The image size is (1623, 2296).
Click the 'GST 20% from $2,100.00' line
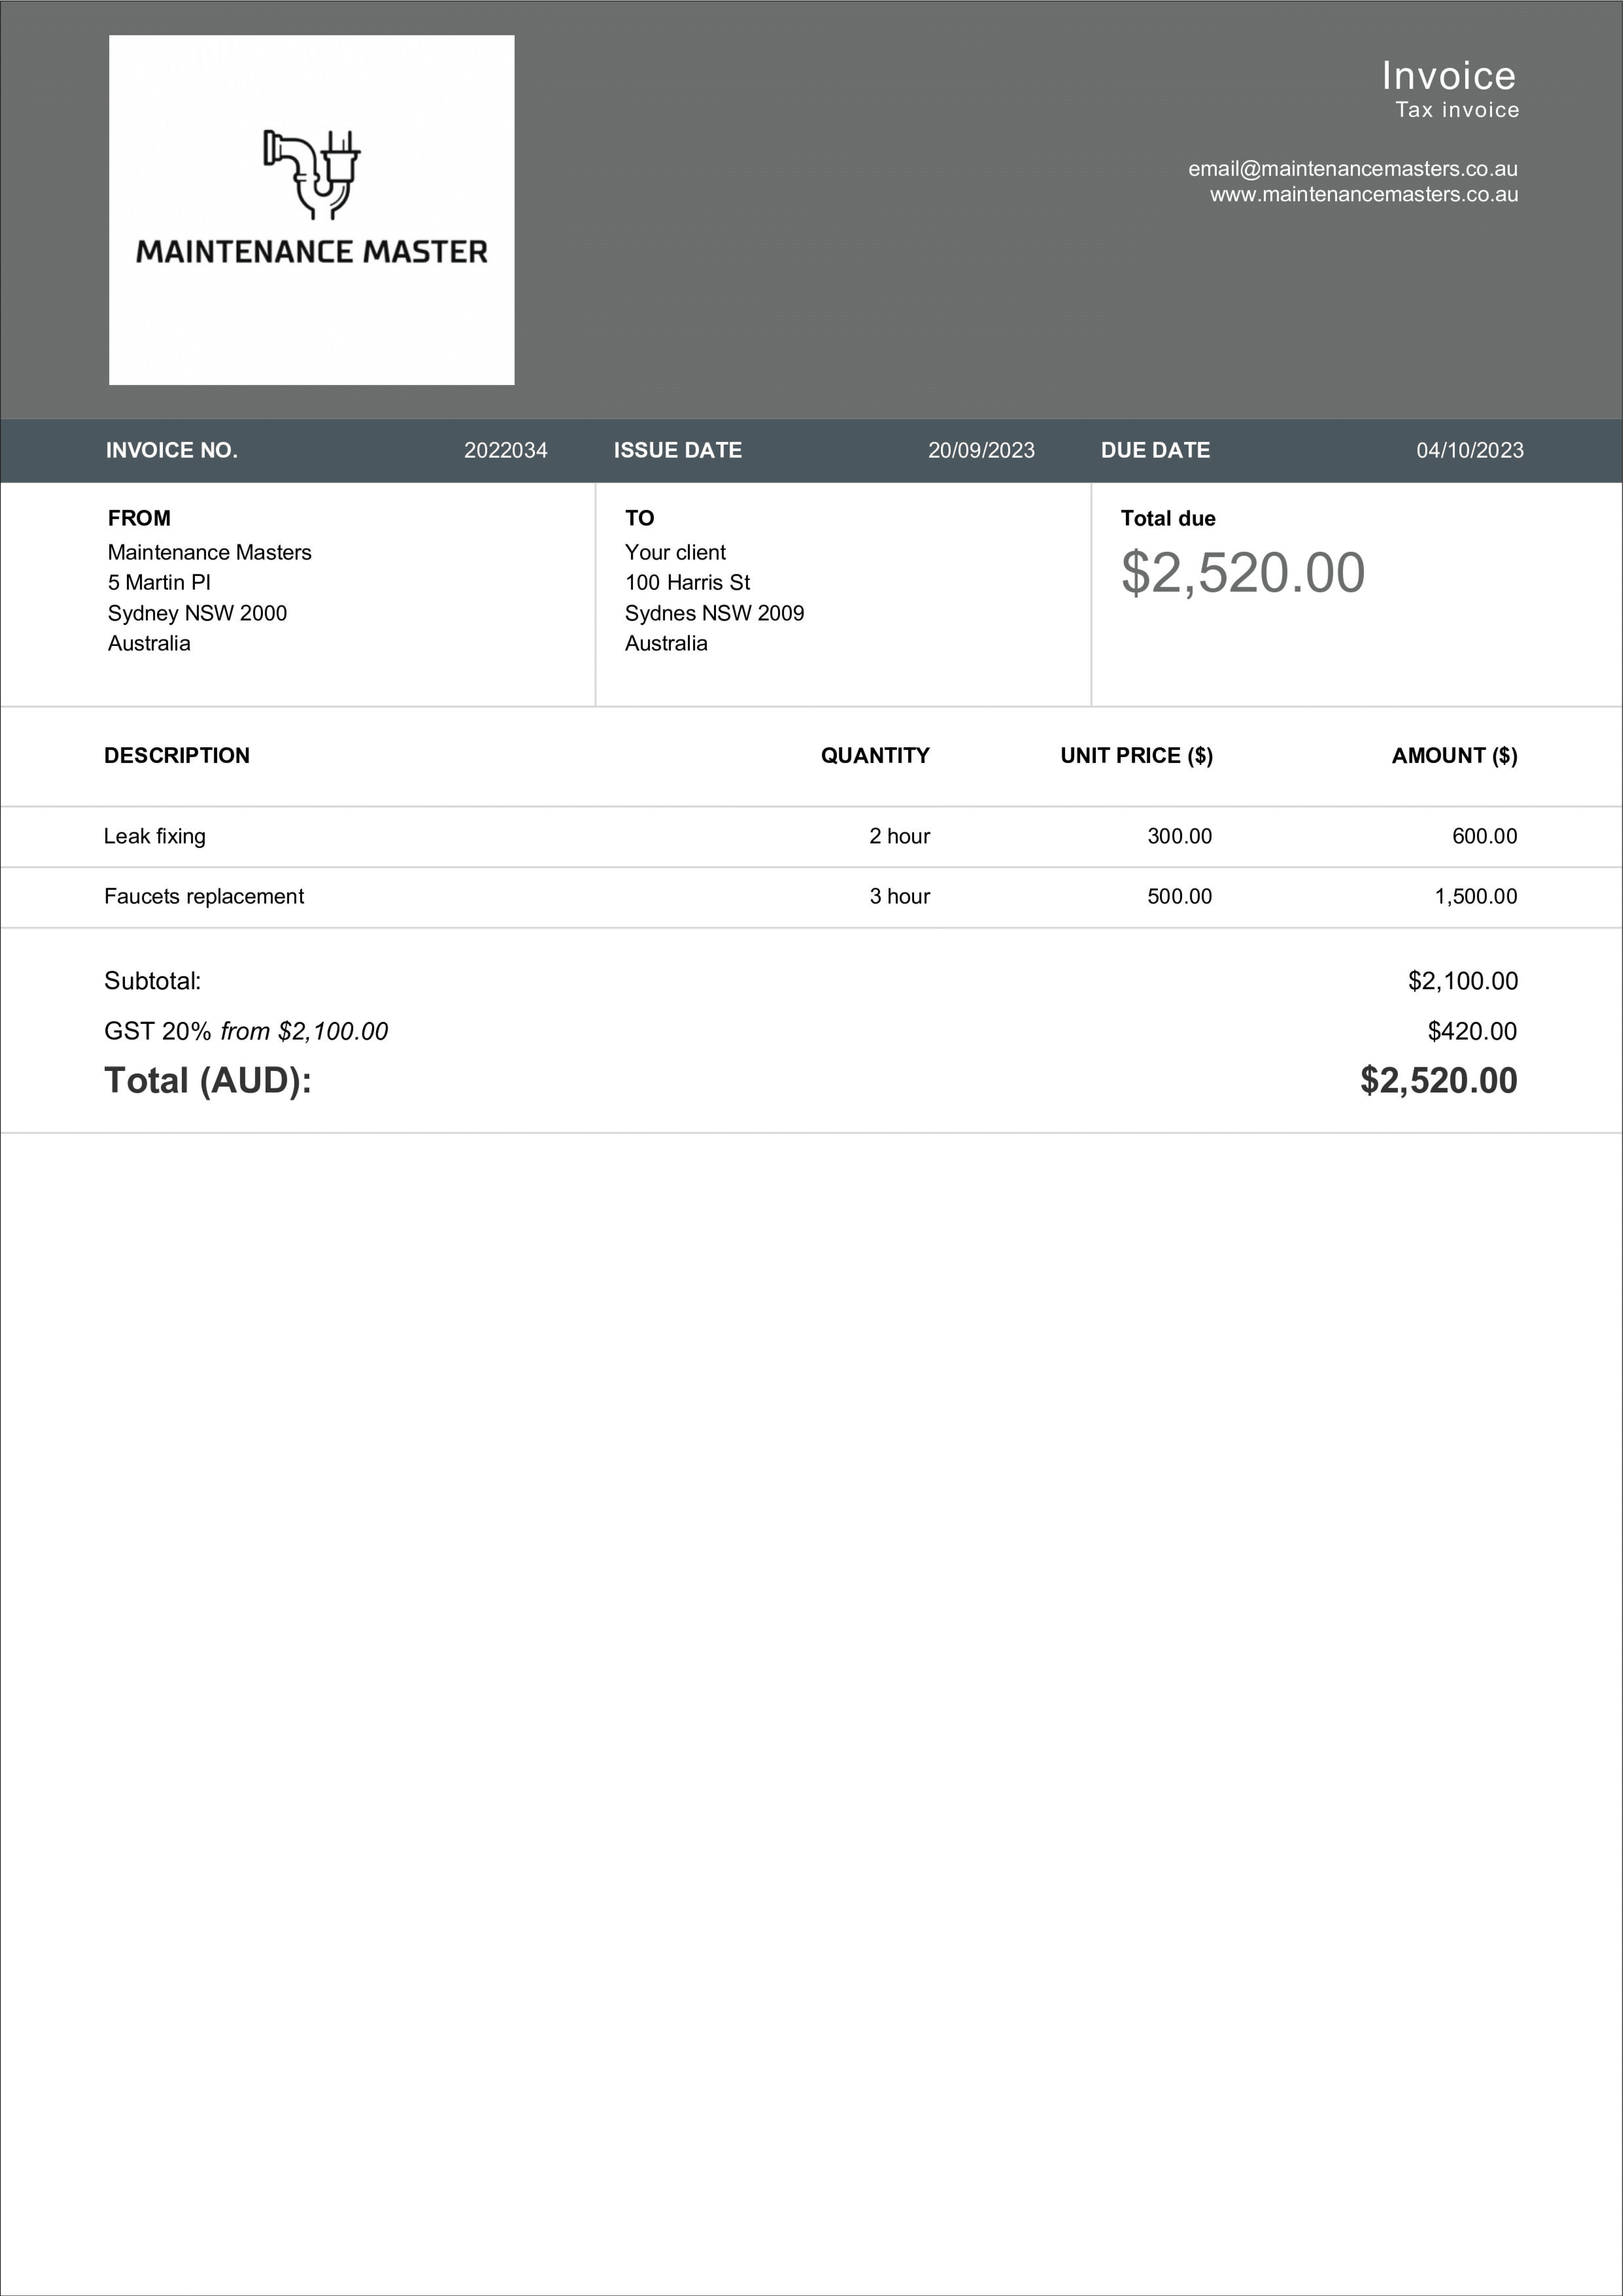(246, 1031)
